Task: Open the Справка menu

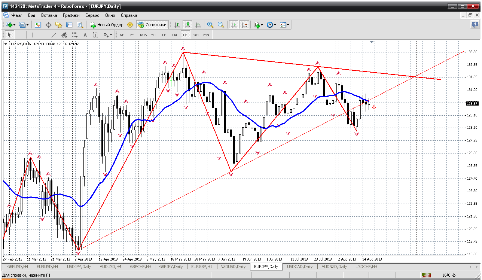Action: [129, 15]
